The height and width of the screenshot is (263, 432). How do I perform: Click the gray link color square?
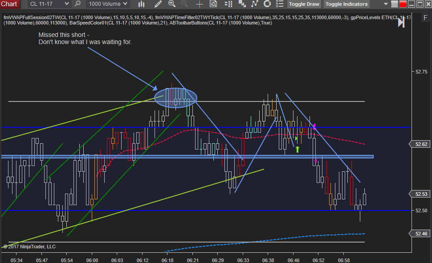coord(395,4)
